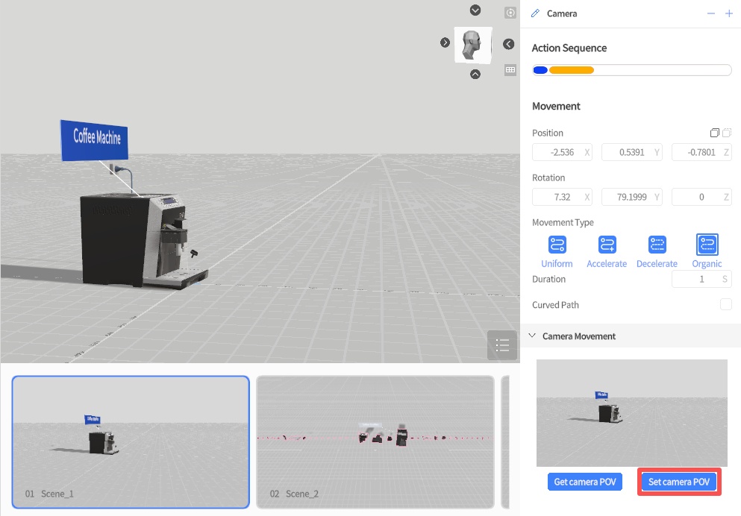
Task: Click the Duration input field
Action: [x=695, y=279]
